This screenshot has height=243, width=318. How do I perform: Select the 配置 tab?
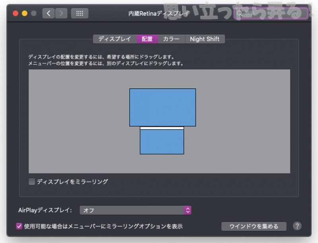tap(147, 39)
